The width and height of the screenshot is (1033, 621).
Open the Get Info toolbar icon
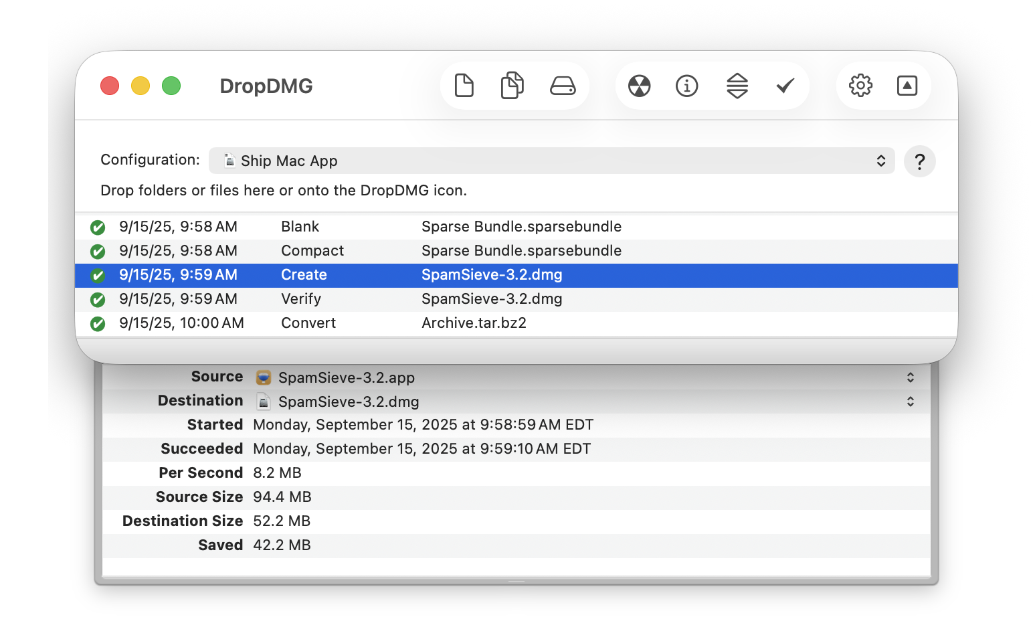[x=686, y=86]
